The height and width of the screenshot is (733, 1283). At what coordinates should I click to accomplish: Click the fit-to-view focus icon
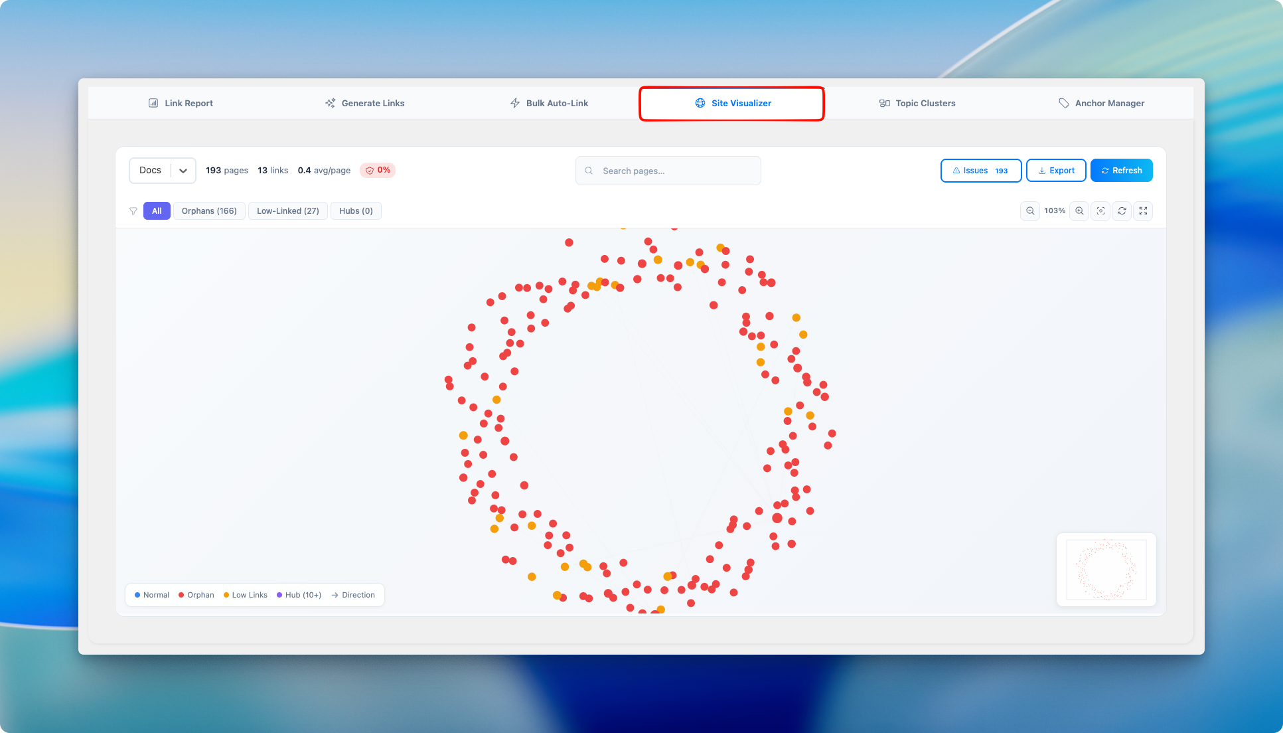click(1100, 211)
